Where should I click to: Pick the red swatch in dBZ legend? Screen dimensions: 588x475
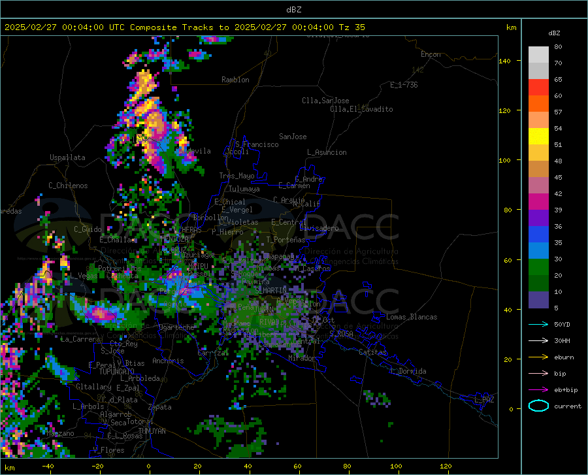[538, 88]
